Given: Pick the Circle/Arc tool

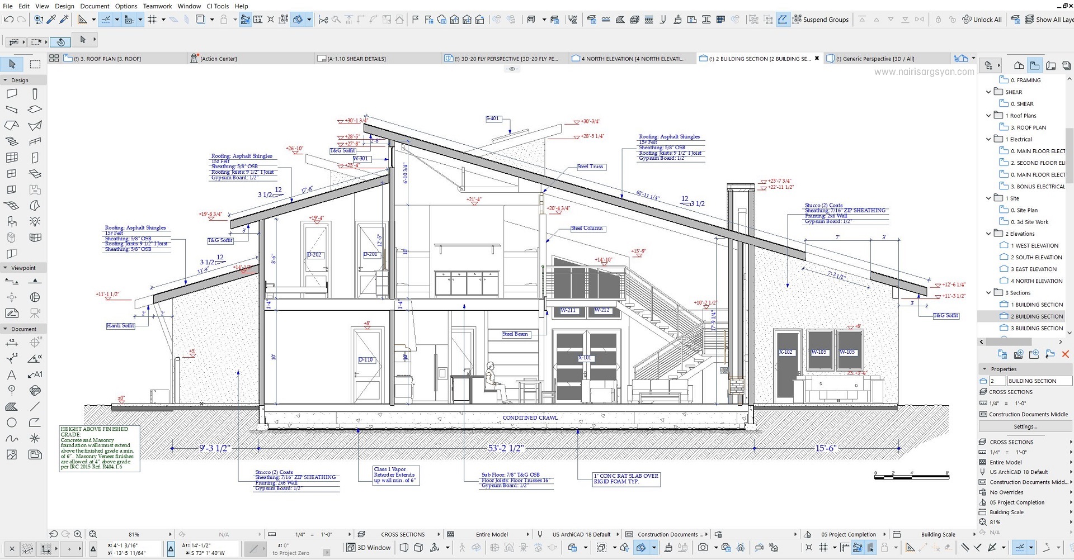Looking at the screenshot, I should 12,423.
